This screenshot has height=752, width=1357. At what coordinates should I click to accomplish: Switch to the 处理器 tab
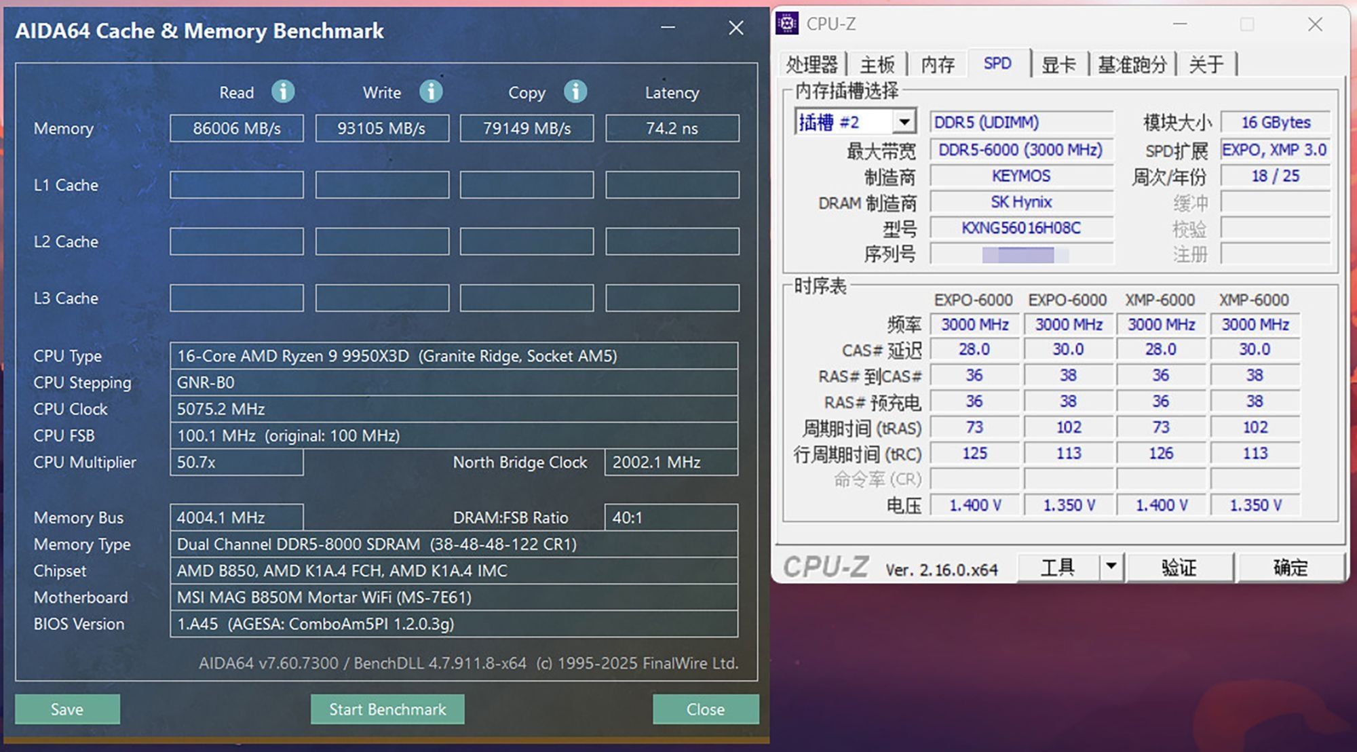pyautogui.click(x=811, y=64)
